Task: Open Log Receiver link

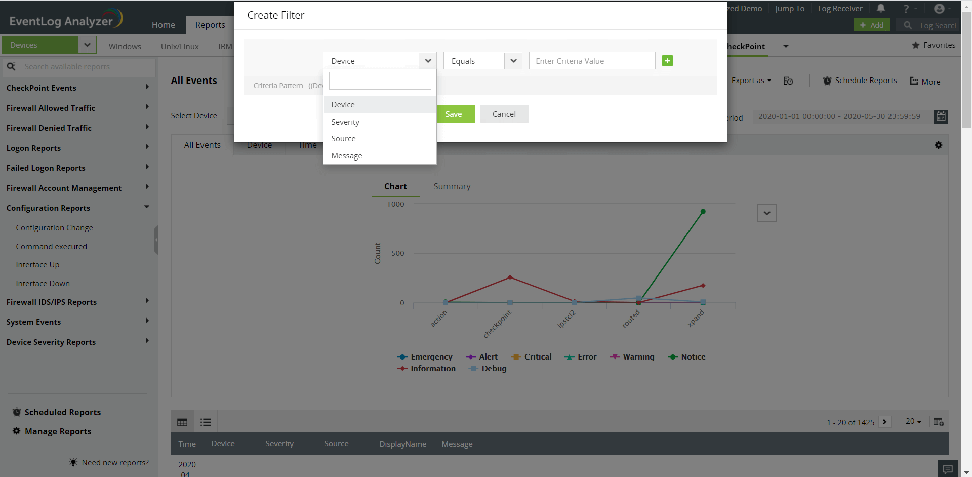Action: (x=840, y=9)
